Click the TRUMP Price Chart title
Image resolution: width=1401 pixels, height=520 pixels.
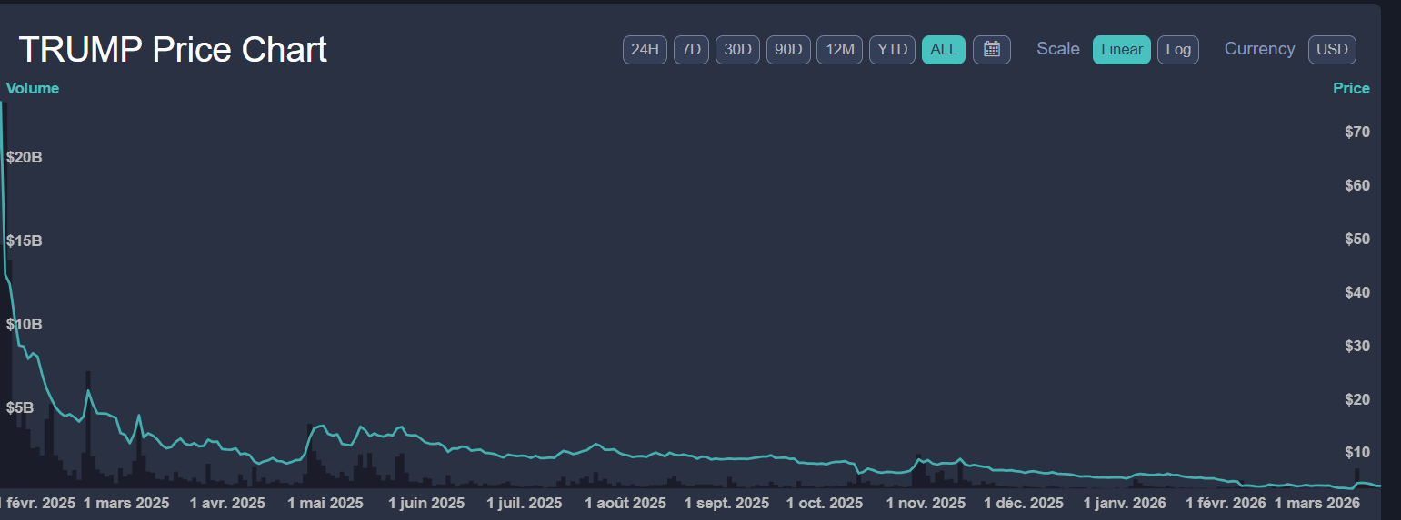tap(173, 49)
